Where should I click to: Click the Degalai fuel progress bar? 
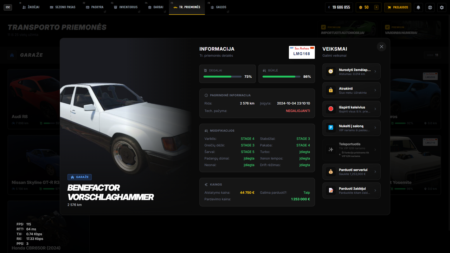(223, 77)
